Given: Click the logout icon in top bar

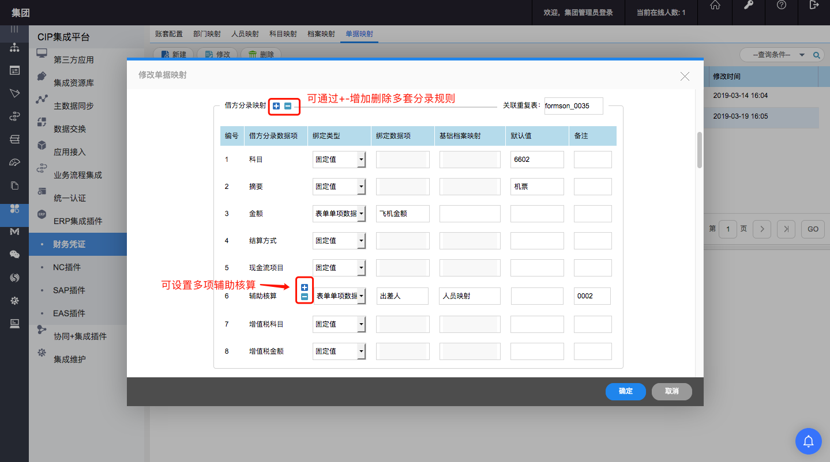Looking at the screenshot, I should pyautogui.click(x=814, y=5).
